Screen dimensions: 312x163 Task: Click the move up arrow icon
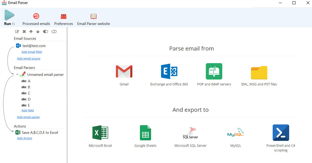31,32
